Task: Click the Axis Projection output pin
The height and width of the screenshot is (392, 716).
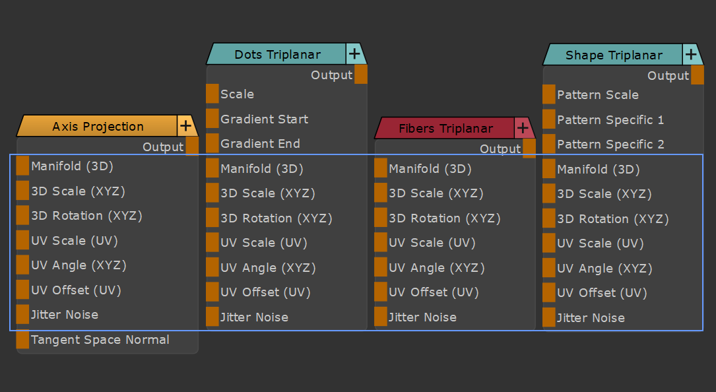Action: 192,147
